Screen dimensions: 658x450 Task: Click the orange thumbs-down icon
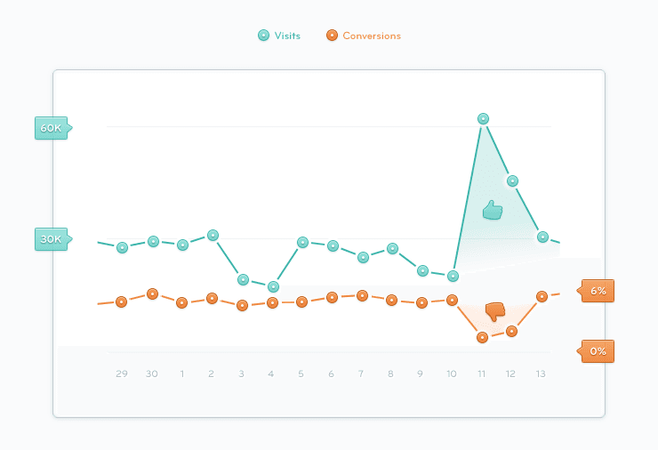point(495,312)
